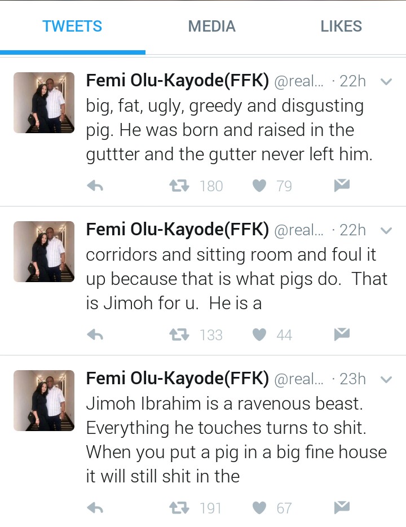Retweet the tweet with 191 retweets
Image resolution: width=406 pixels, height=527 pixels.
(179, 508)
